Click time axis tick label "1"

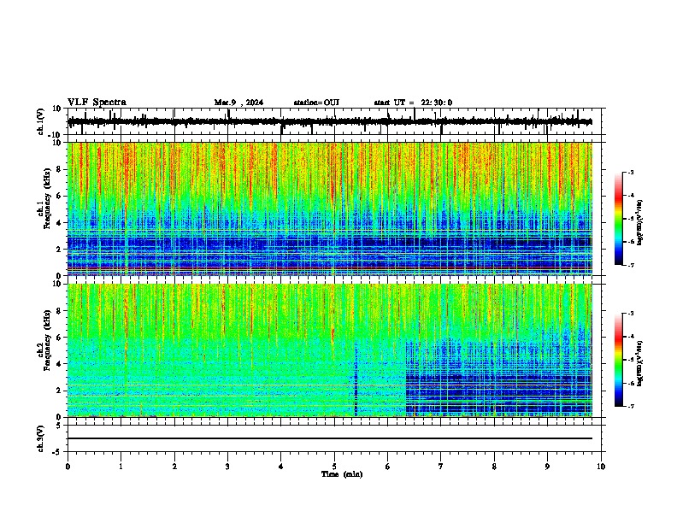[121, 467]
